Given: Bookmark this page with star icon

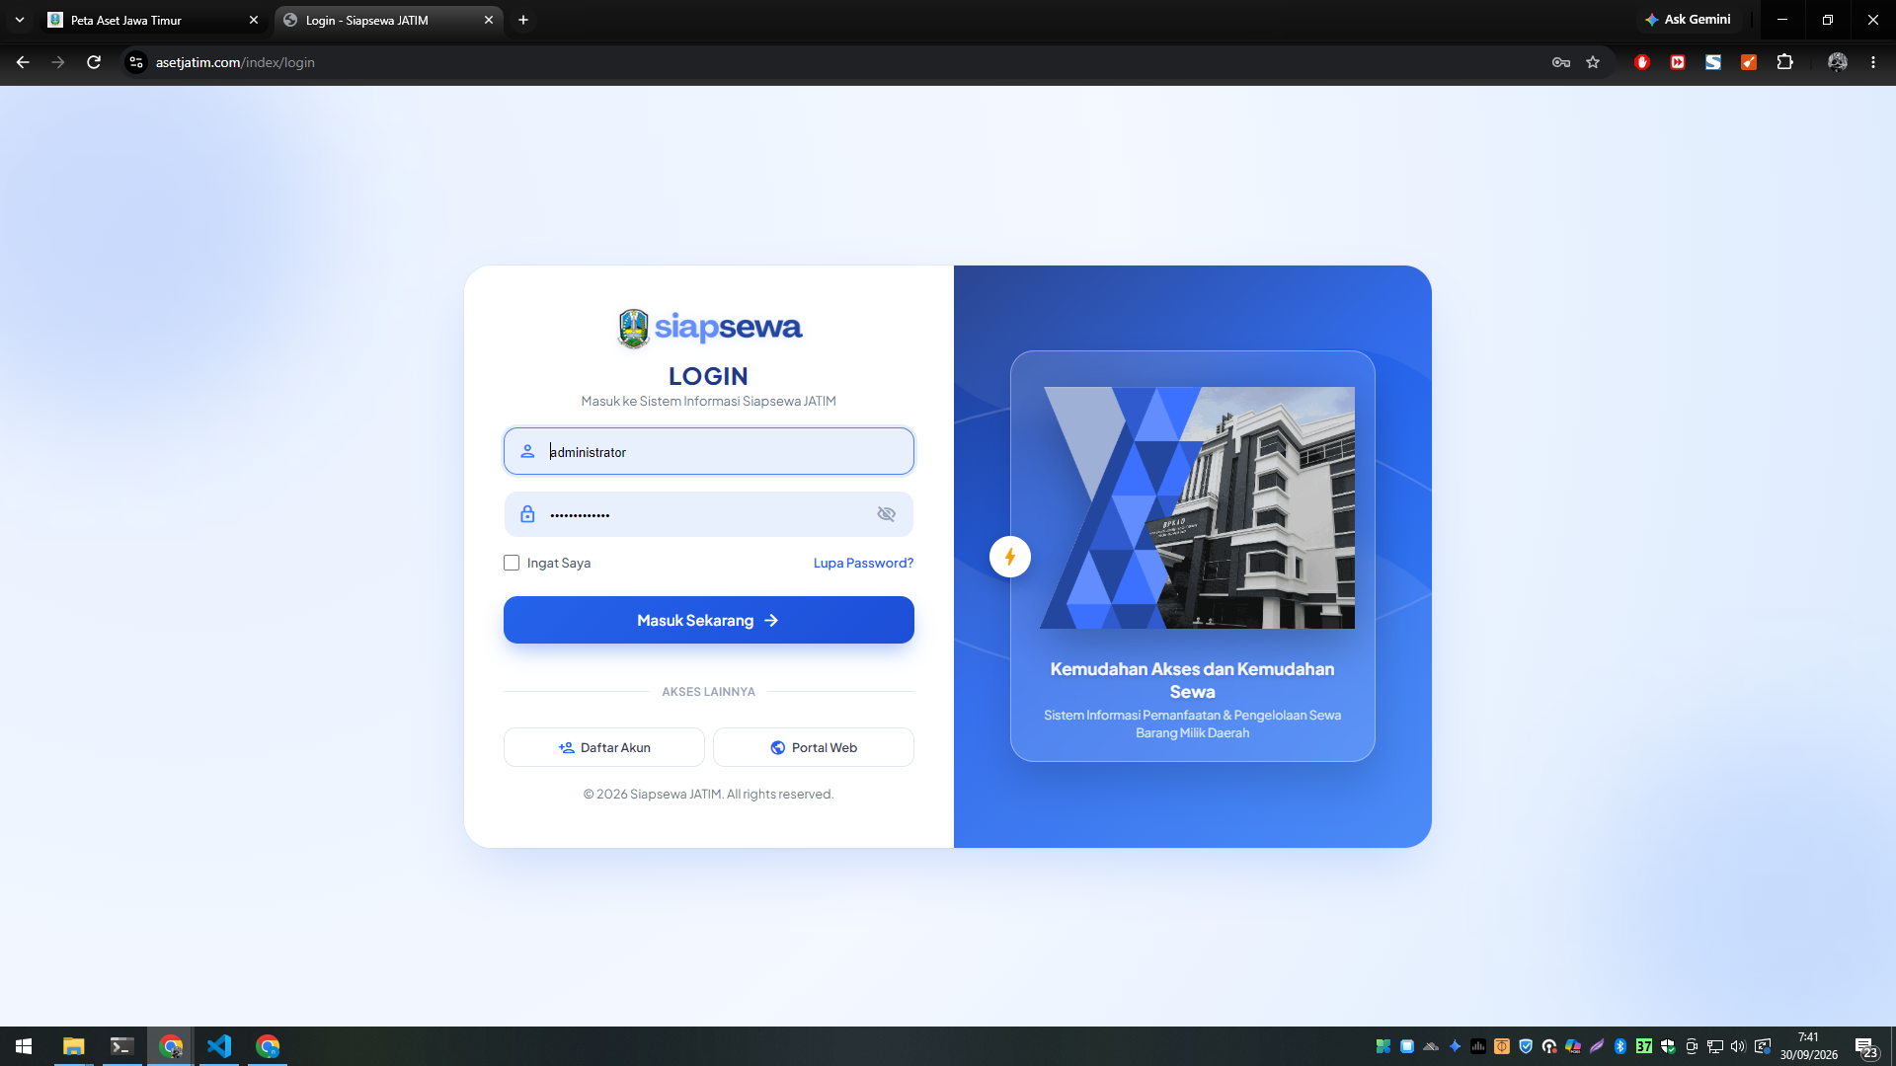Looking at the screenshot, I should [1593, 62].
